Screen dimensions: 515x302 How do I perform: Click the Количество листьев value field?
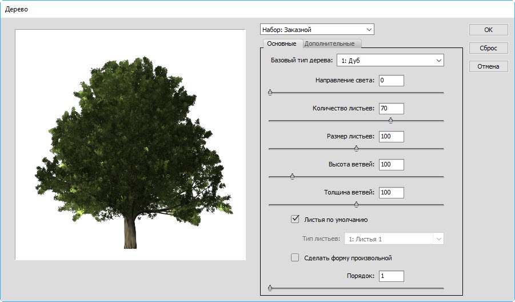click(x=391, y=108)
